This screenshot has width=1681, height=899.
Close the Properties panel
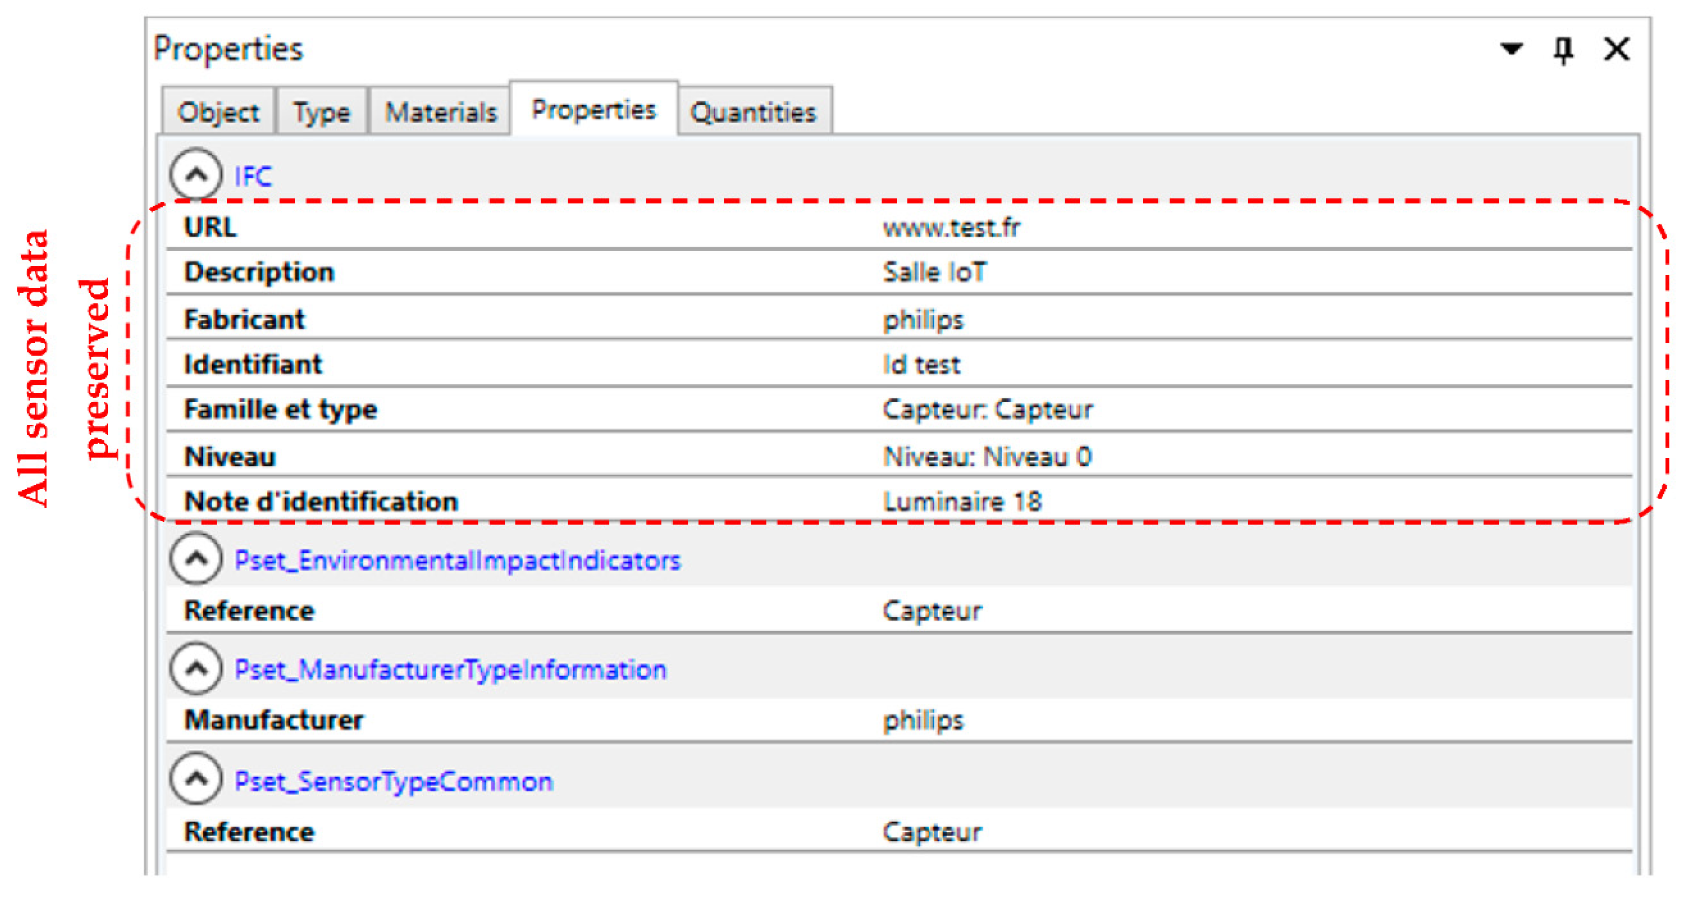[1617, 49]
